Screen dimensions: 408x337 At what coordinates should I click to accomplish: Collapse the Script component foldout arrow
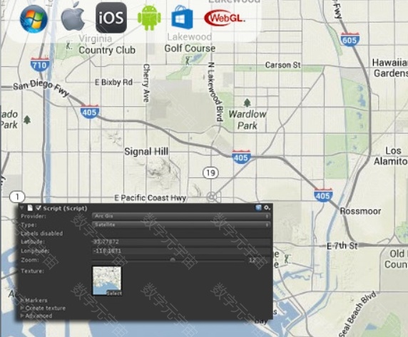(22, 208)
